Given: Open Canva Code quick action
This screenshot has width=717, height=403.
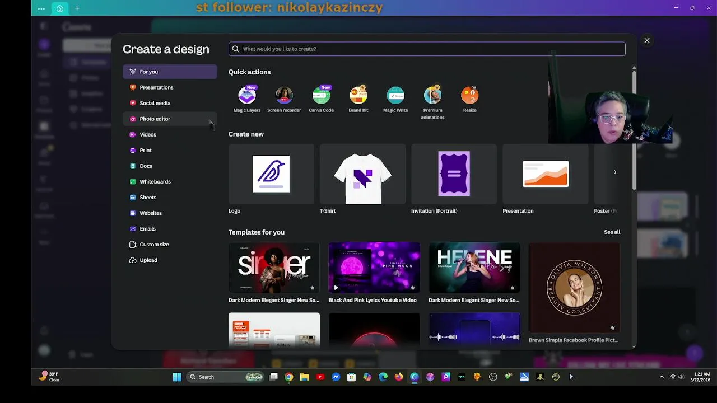Looking at the screenshot, I should tap(321, 100).
